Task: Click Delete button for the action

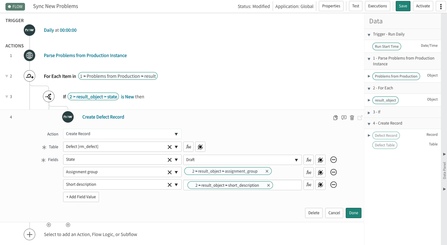Action: pos(314,213)
